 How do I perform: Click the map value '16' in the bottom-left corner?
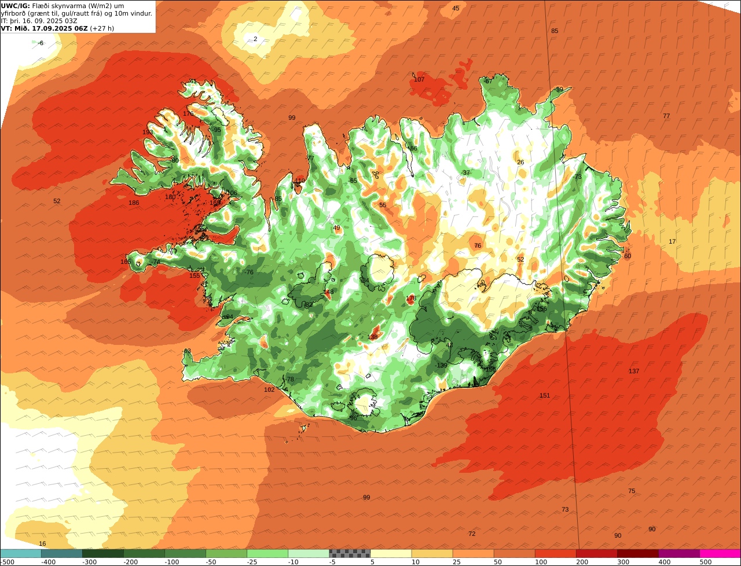[42, 543]
